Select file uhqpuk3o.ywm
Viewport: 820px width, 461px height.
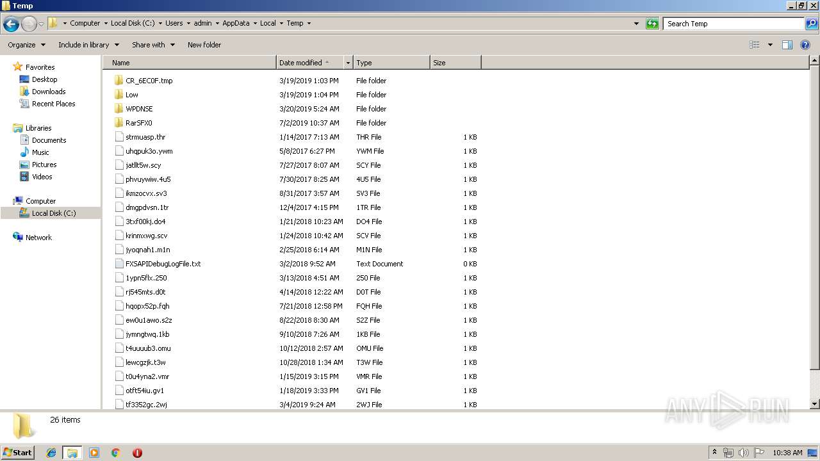pos(149,151)
